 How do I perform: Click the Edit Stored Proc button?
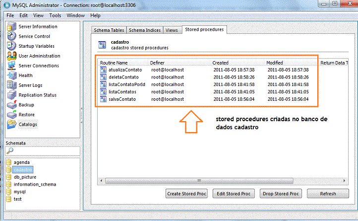coord(234,194)
